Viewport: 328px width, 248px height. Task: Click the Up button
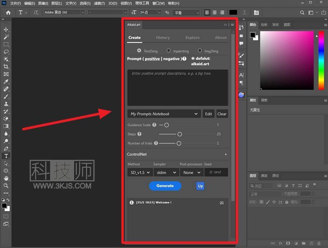(200, 186)
